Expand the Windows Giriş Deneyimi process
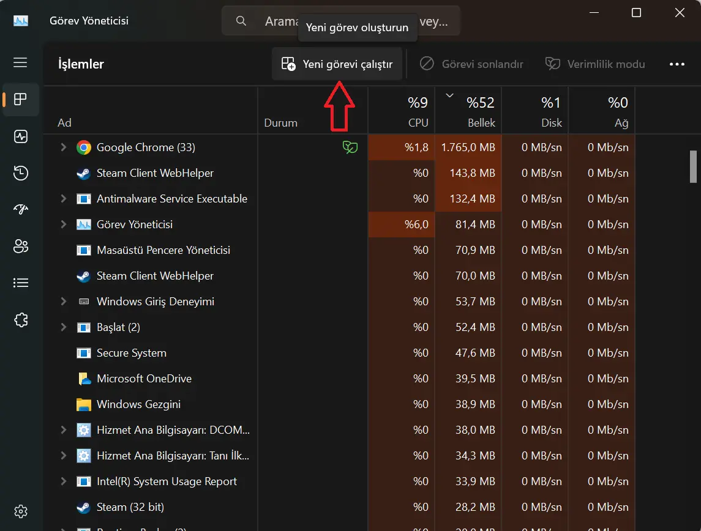This screenshot has height=531, width=701. tap(63, 302)
